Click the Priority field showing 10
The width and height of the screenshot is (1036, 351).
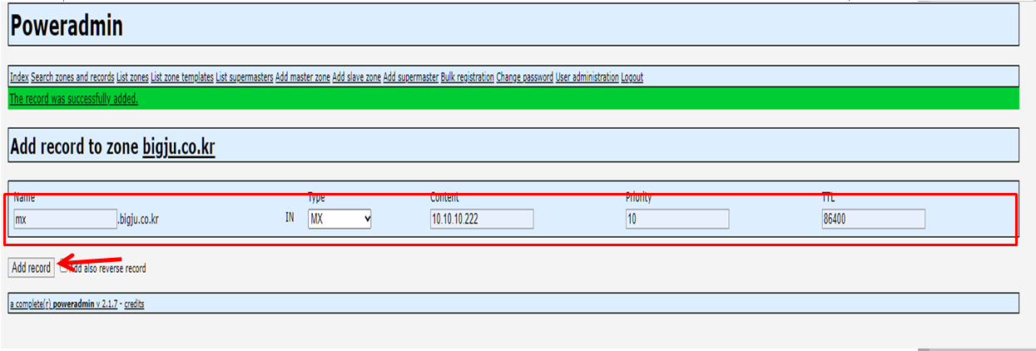677,219
